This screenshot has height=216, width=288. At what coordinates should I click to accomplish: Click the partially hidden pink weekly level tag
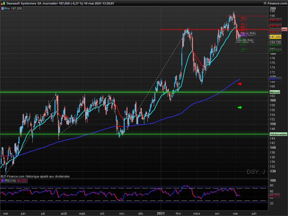click(x=284, y=29)
